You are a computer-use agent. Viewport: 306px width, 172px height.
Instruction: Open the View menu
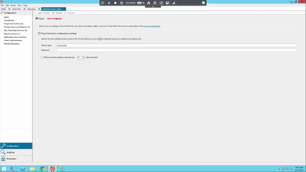click(20, 5)
